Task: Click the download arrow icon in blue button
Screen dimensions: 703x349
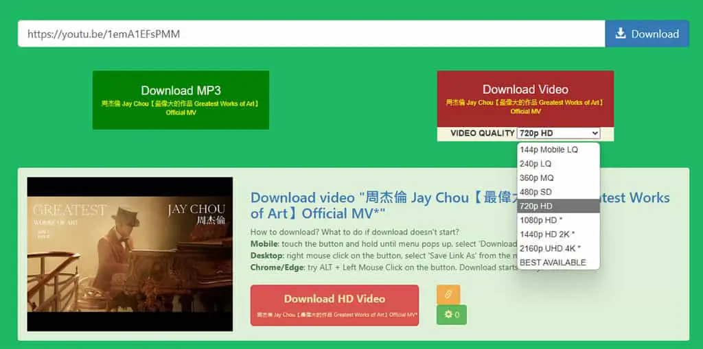Action: pyautogui.click(x=621, y=34)
